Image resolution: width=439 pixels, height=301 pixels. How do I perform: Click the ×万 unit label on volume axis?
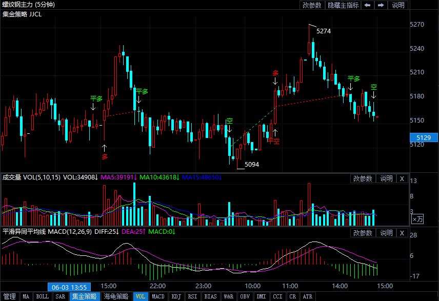point(418,219)
